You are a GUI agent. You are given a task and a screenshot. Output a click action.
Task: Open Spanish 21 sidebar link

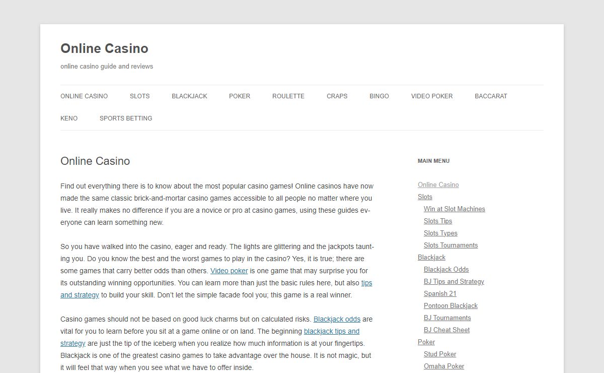(440, 294)
